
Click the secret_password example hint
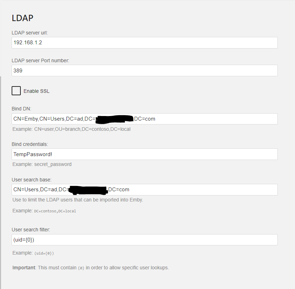(52, 164)
